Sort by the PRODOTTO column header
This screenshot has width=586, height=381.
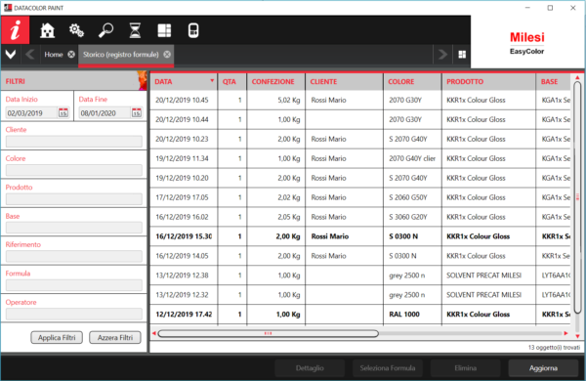[489, 81]
